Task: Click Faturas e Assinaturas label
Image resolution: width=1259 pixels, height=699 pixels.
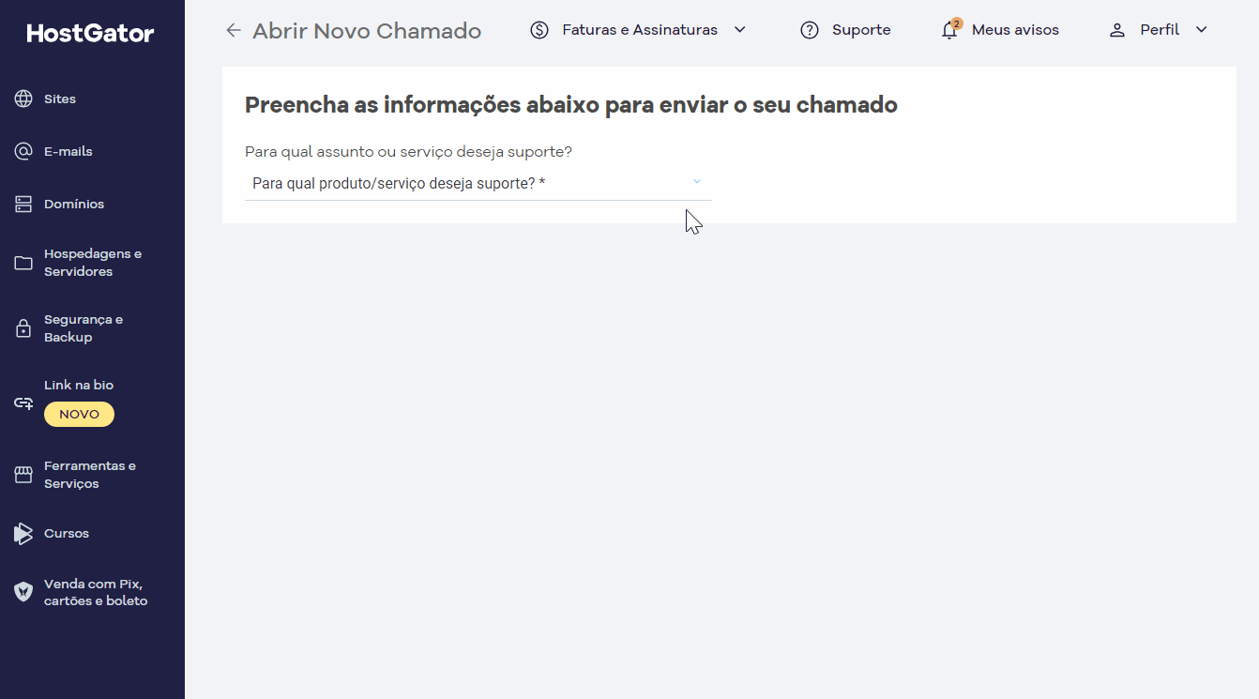Action: point(640,30)
